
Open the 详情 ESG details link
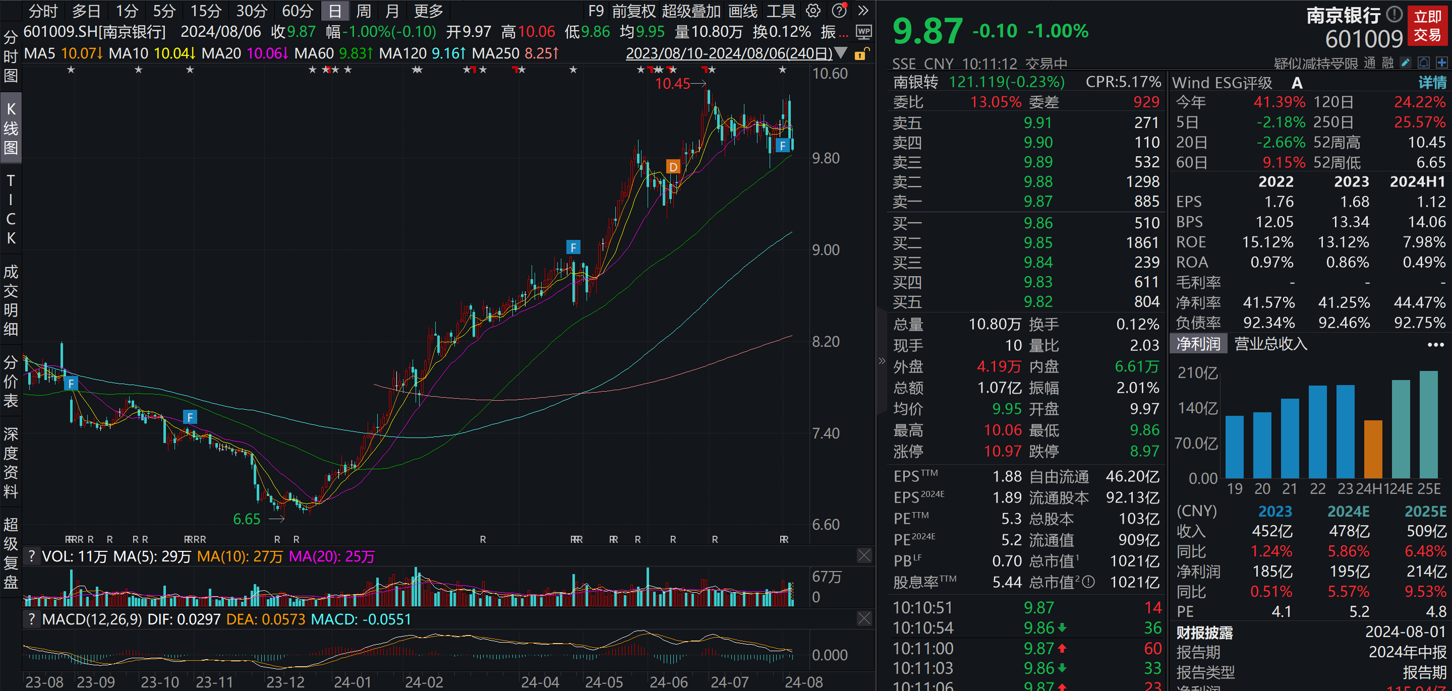(x=1432, y=83)
